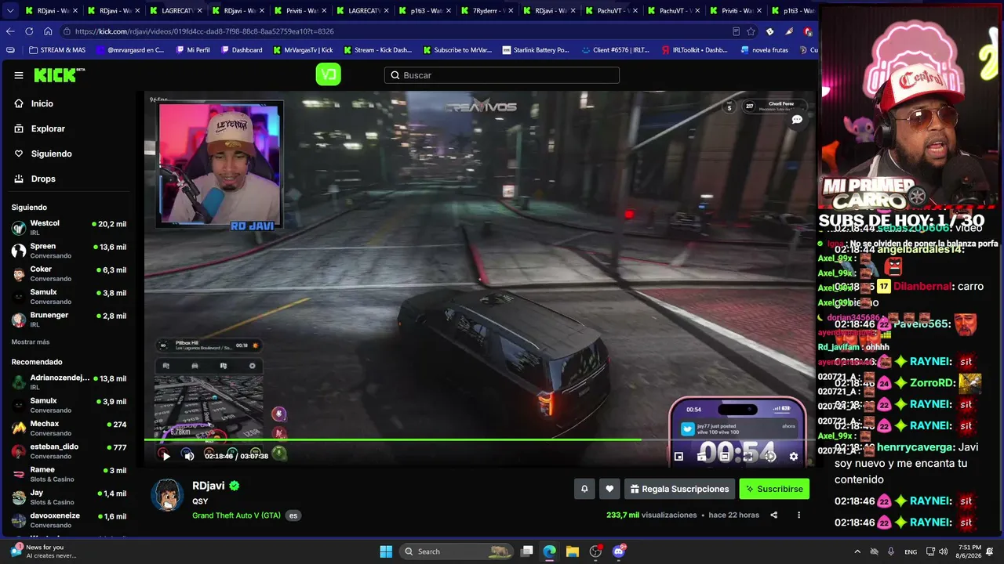Open the News for you widget
The image size is (1004, 564).
[x=44, y=551]
